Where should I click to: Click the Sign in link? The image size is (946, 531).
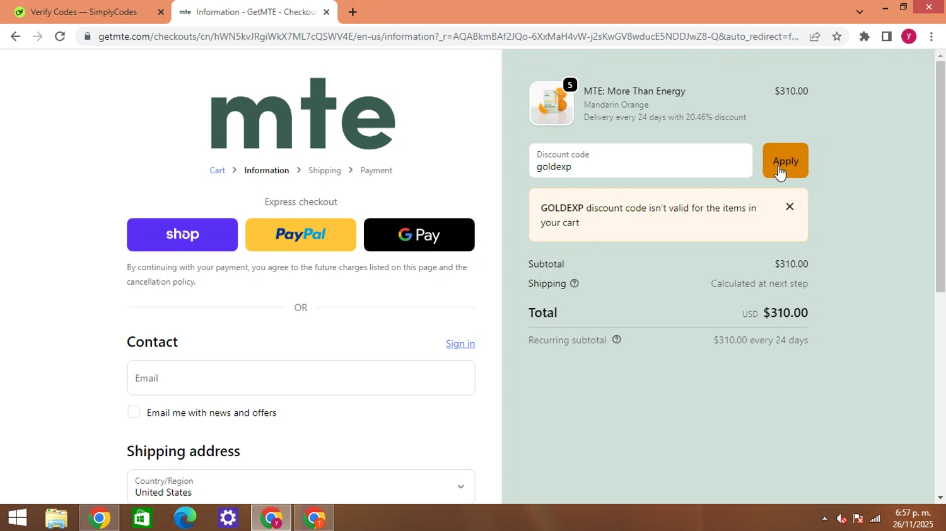460,343
